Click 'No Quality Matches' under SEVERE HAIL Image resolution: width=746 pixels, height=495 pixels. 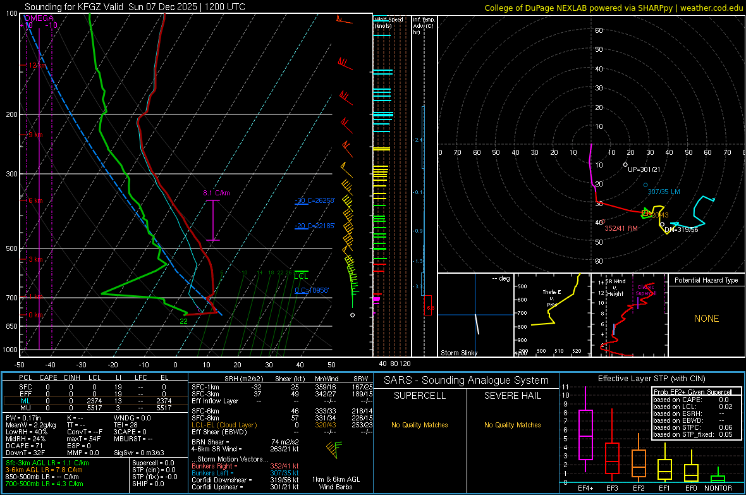[512, 425]
